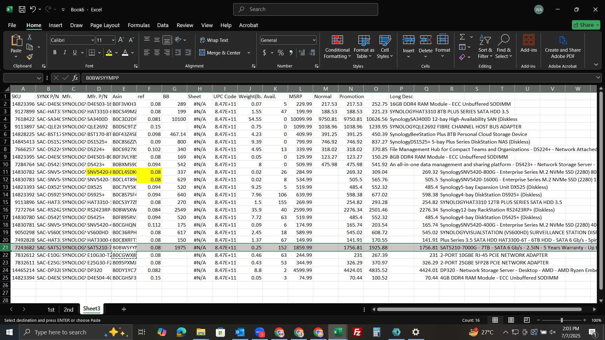Toggle Underline formatting

click(75, 53)
